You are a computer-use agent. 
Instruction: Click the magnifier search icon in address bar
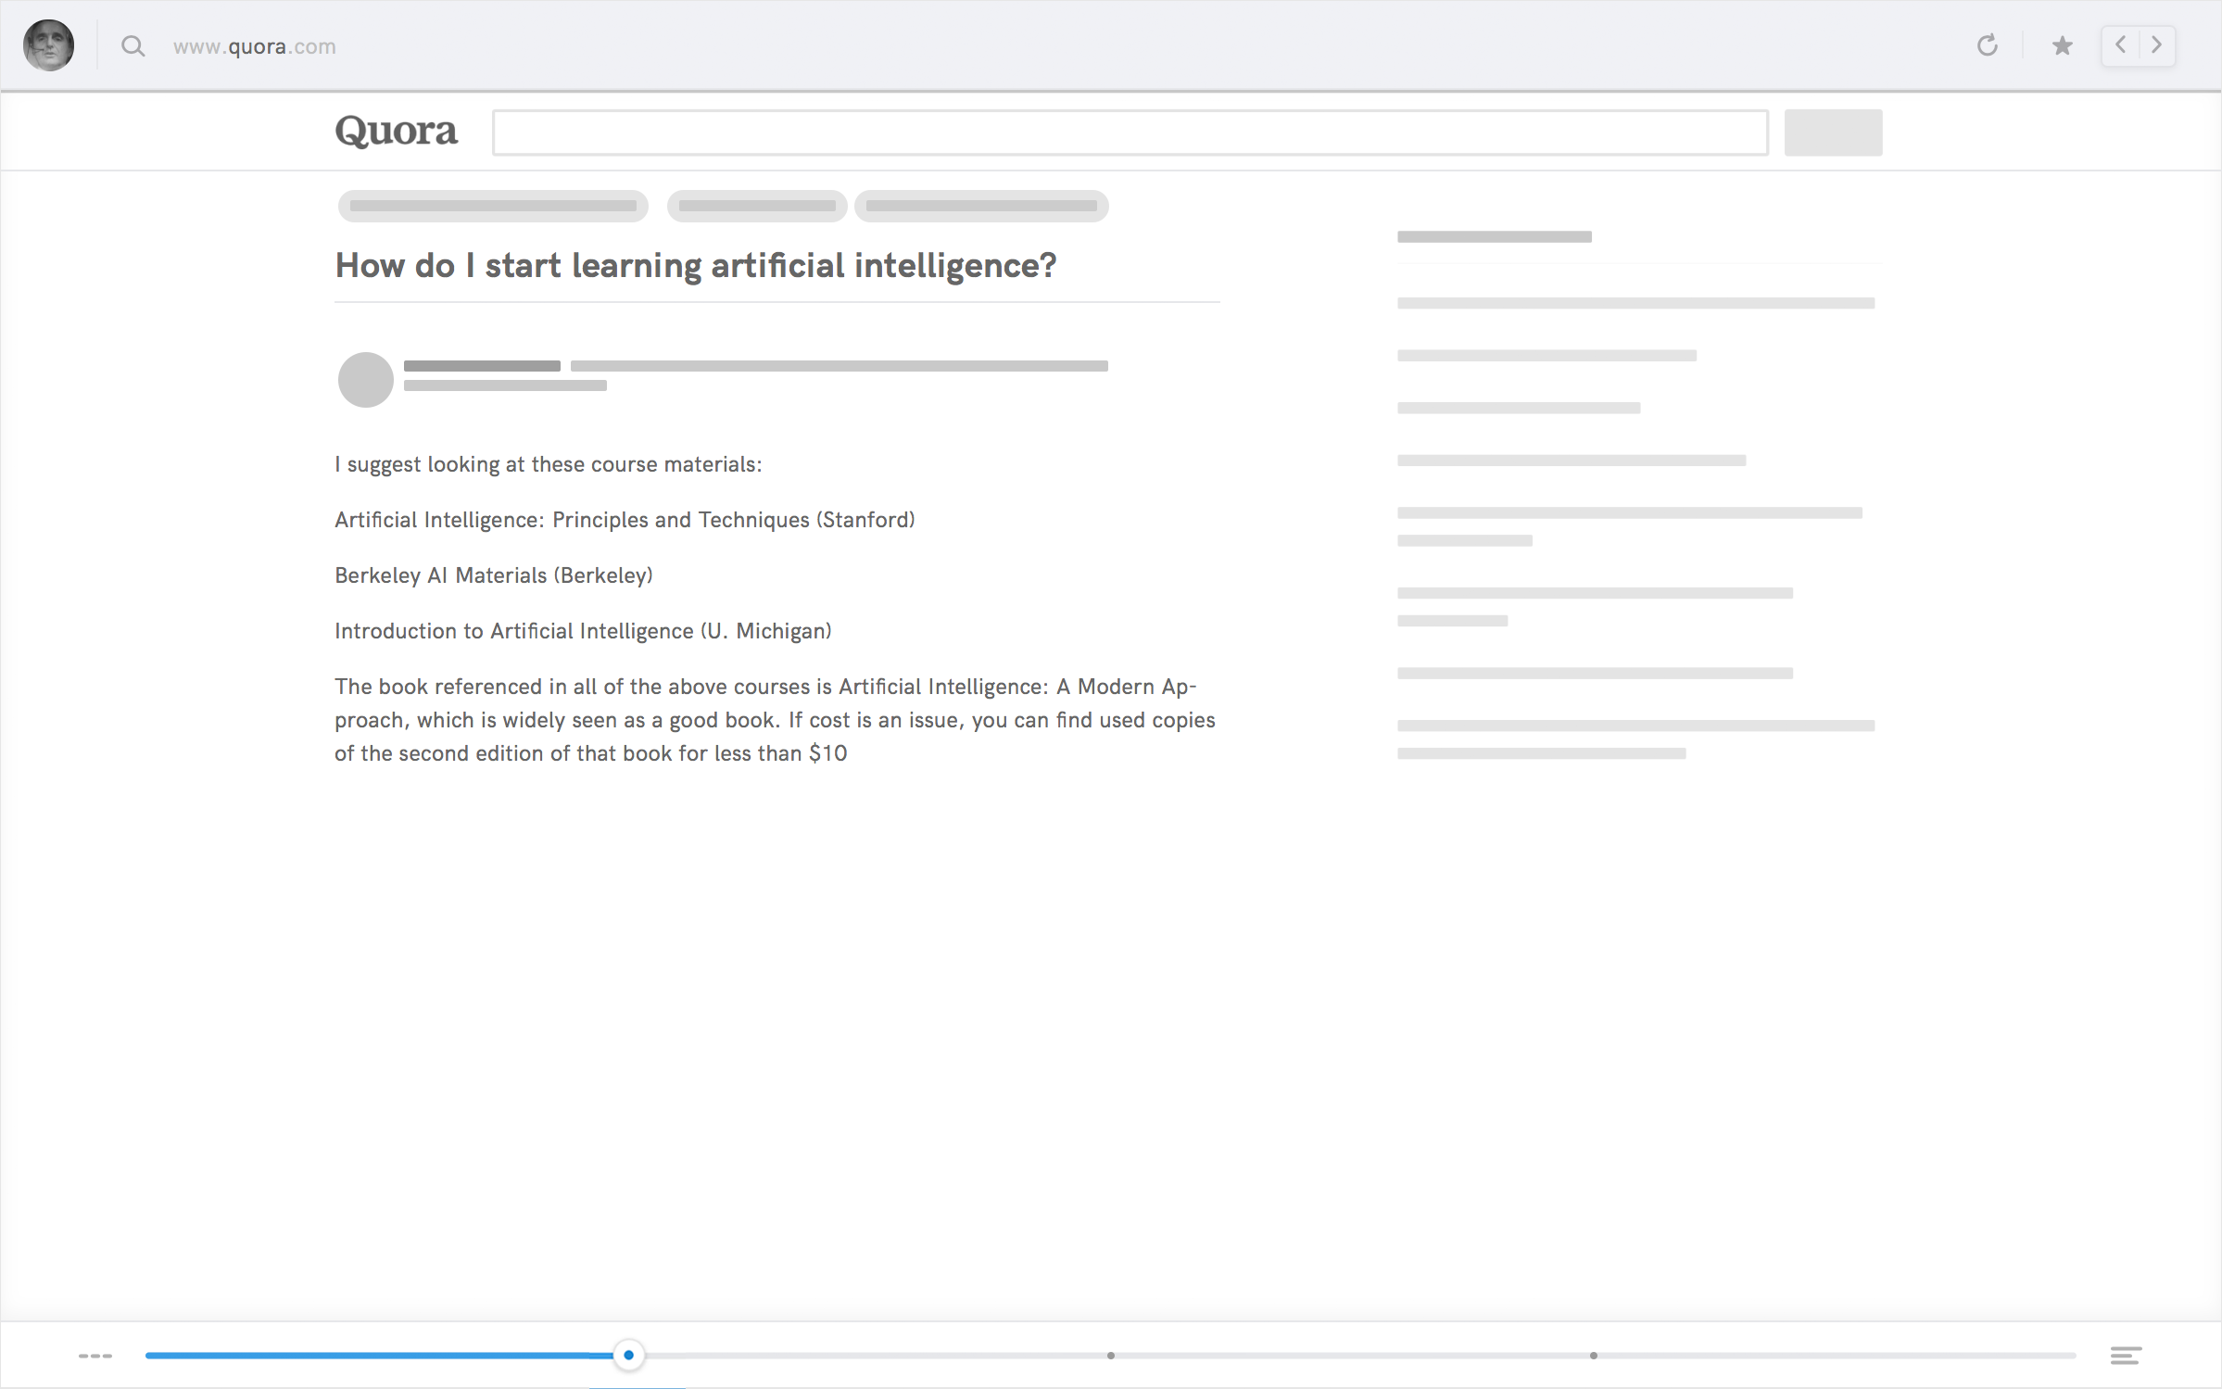(x=133, y=46)
